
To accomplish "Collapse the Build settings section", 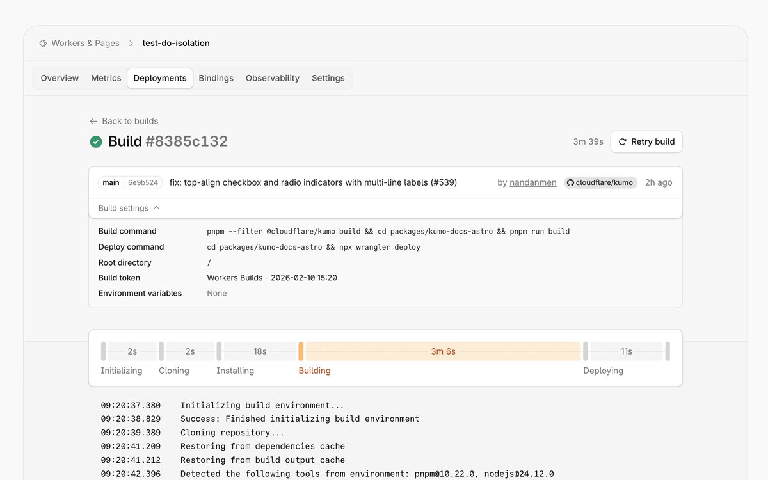I will (x=129, y=208).
